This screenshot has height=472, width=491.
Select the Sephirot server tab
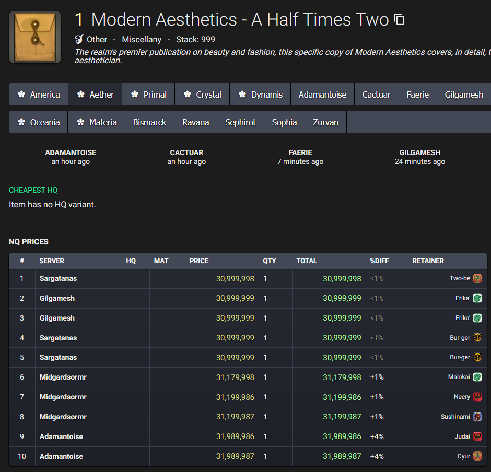[x=240, y=122]
